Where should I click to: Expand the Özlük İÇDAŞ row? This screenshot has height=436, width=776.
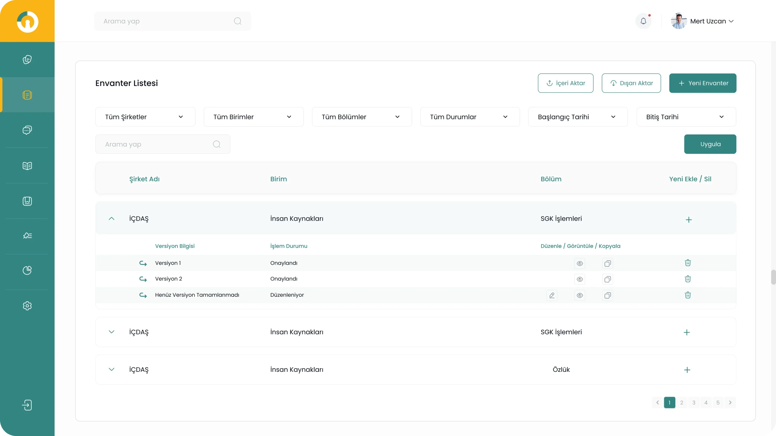point(112,369)
